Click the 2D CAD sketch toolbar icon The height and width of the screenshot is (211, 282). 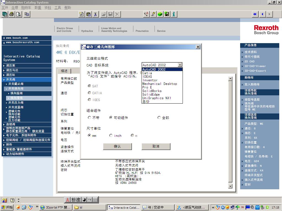click(147, 14)
